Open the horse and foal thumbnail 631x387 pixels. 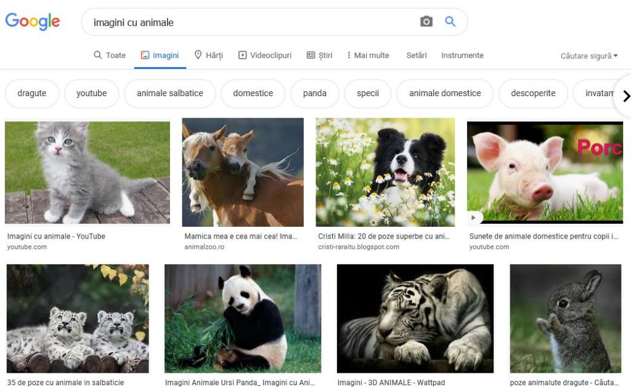(x=243, y=172)
